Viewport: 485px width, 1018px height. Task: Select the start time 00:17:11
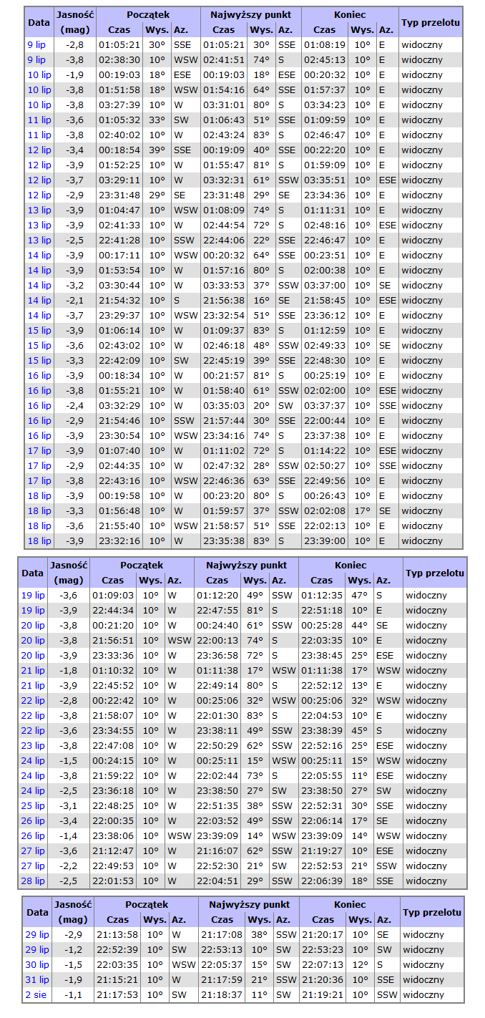tap(119, 255)
